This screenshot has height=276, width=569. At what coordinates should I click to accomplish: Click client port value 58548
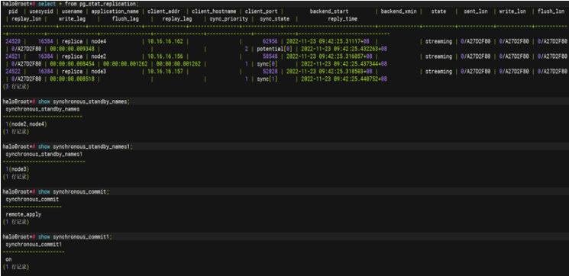(x=270, y=56)
